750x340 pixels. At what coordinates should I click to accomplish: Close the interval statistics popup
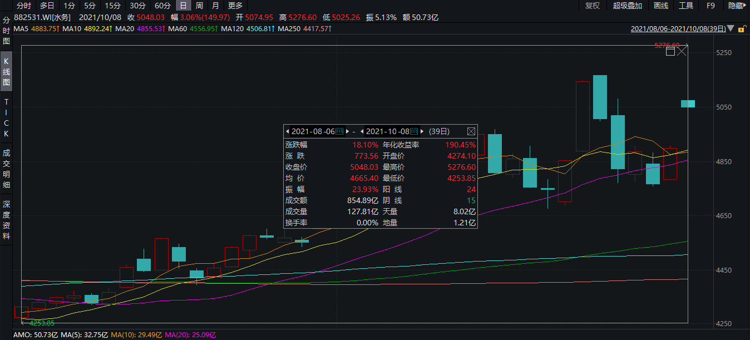point(471,131)
